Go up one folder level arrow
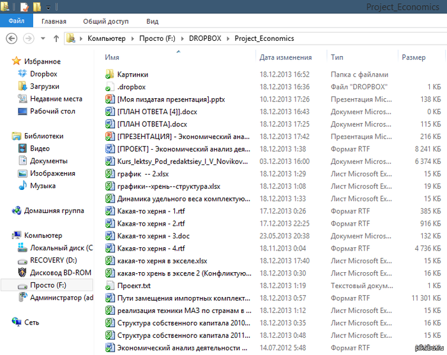 [x=56, y=38]
